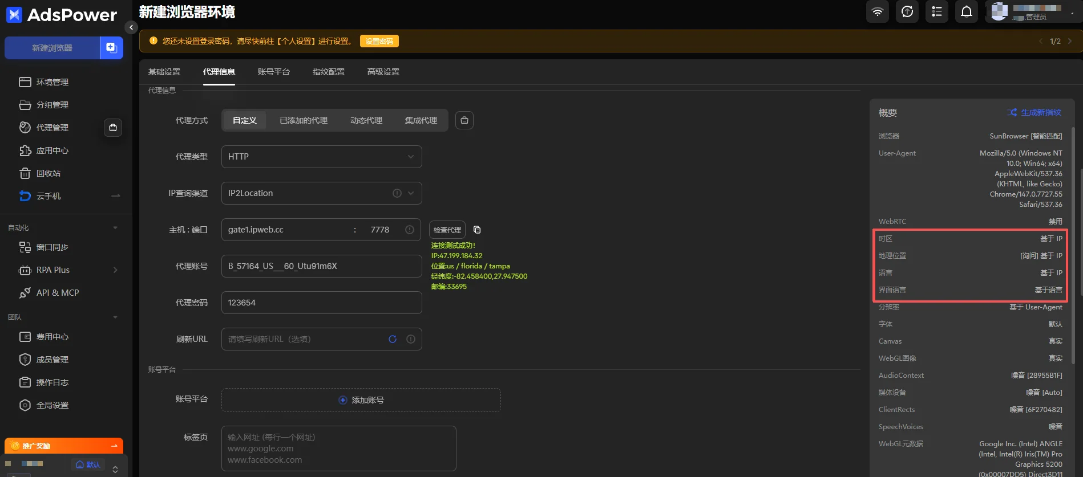Open 全局设置 in the sidebar
The height and width of the screenshot is (477, 1083).
click(52, 405)
